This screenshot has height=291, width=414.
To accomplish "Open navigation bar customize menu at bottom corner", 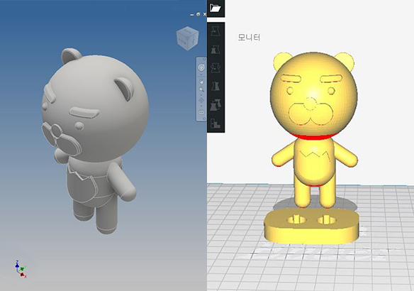I will (x=204, y=119).
